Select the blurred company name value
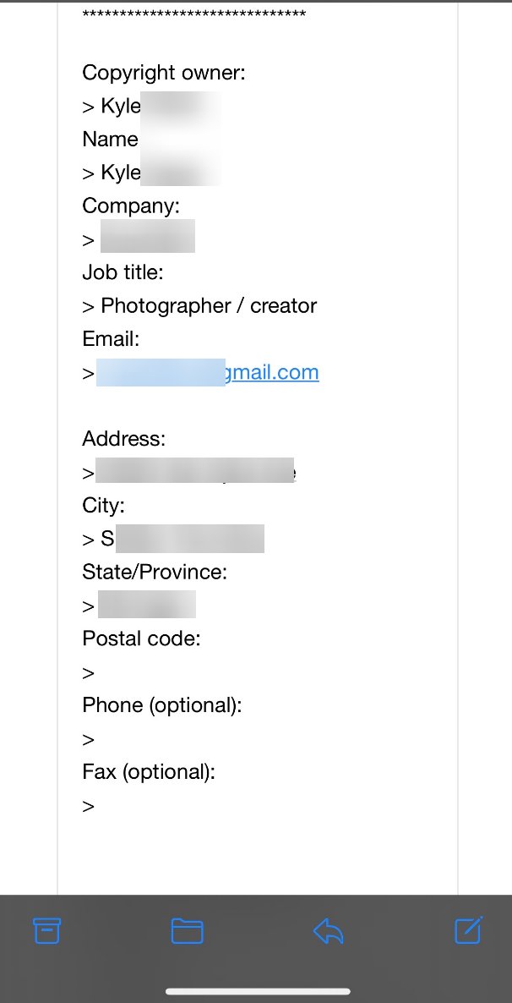 [x=148, y=236]
